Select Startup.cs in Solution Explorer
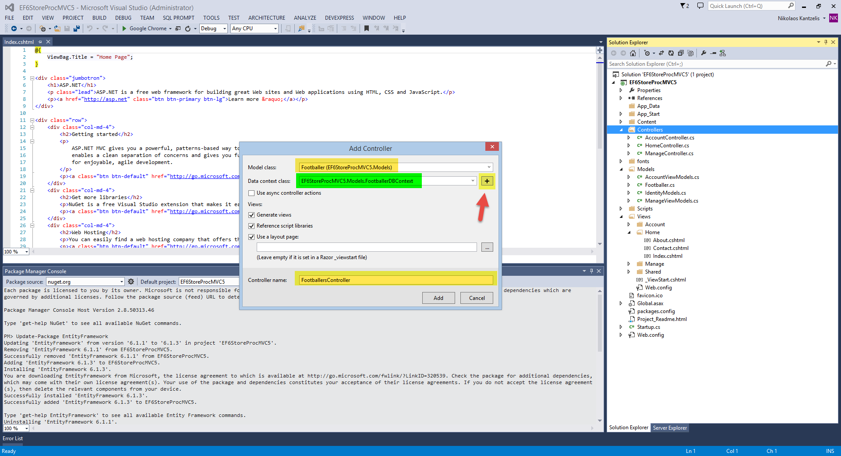The height and width of the screenshot is (456, 841). [x=648, y=327]
